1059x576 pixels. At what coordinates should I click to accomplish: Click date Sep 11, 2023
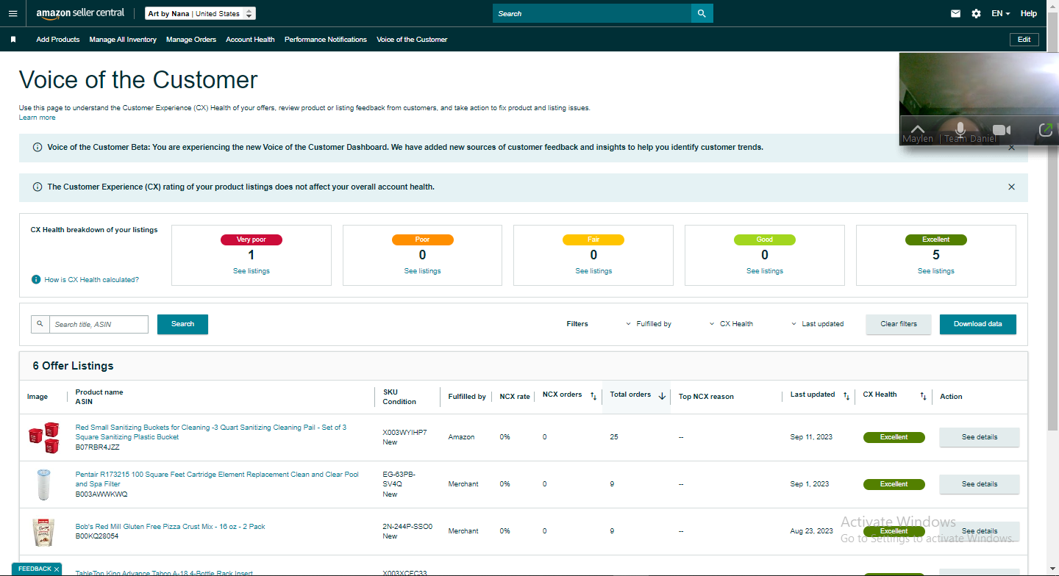(x=811, y=437)
